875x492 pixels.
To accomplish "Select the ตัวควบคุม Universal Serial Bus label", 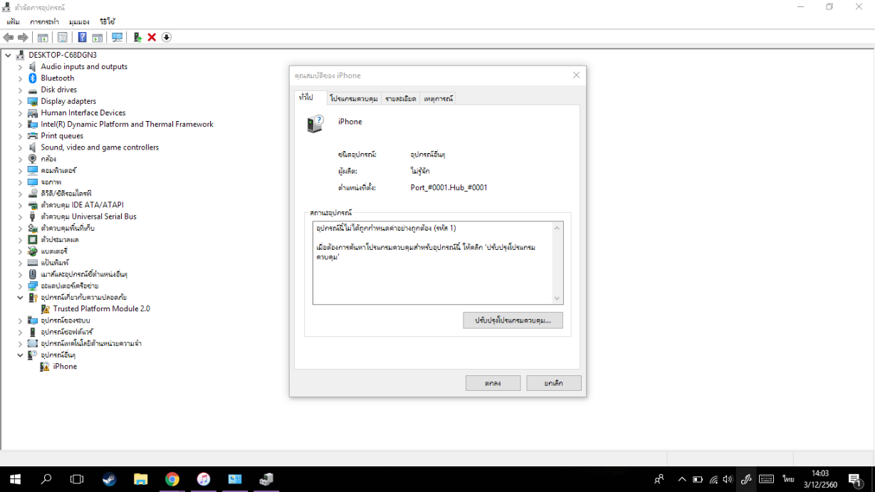I will coord(88,216).
